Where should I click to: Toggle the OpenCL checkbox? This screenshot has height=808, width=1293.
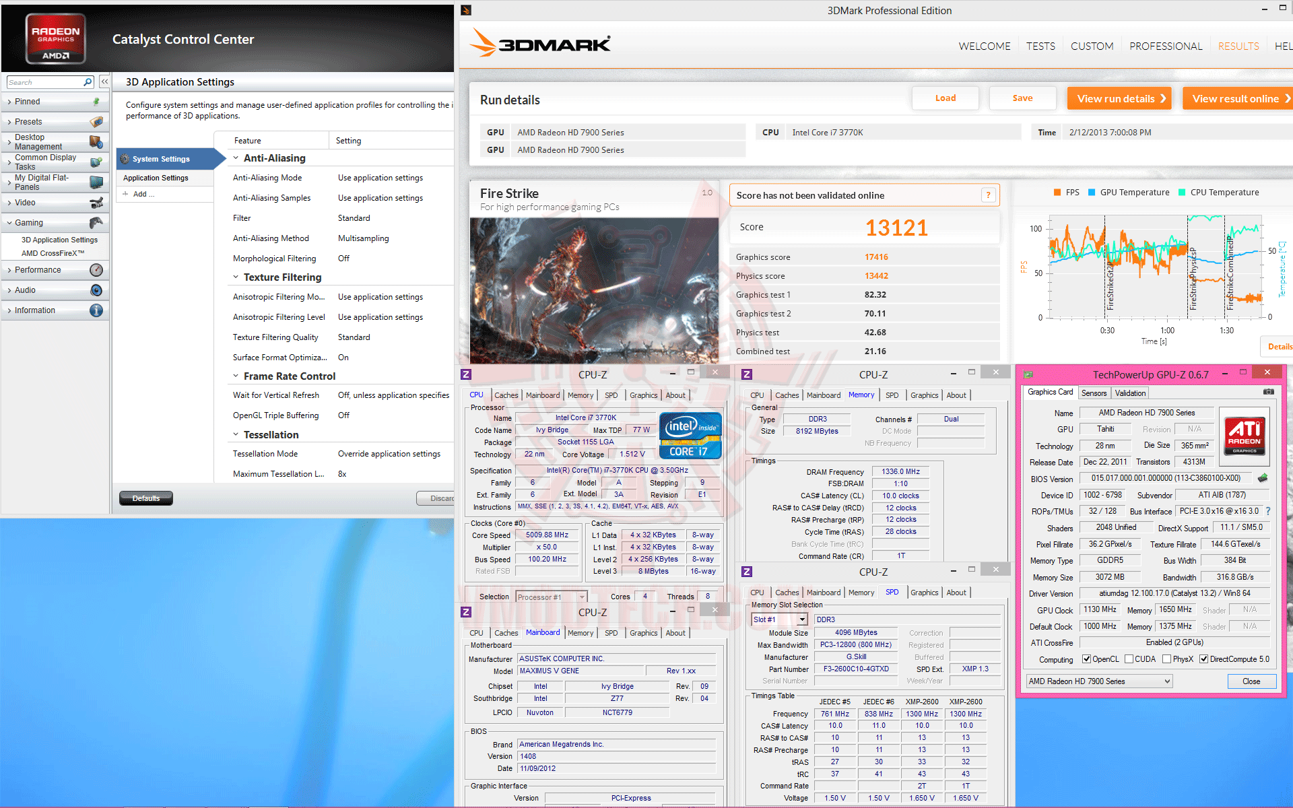click(1086, 659)
